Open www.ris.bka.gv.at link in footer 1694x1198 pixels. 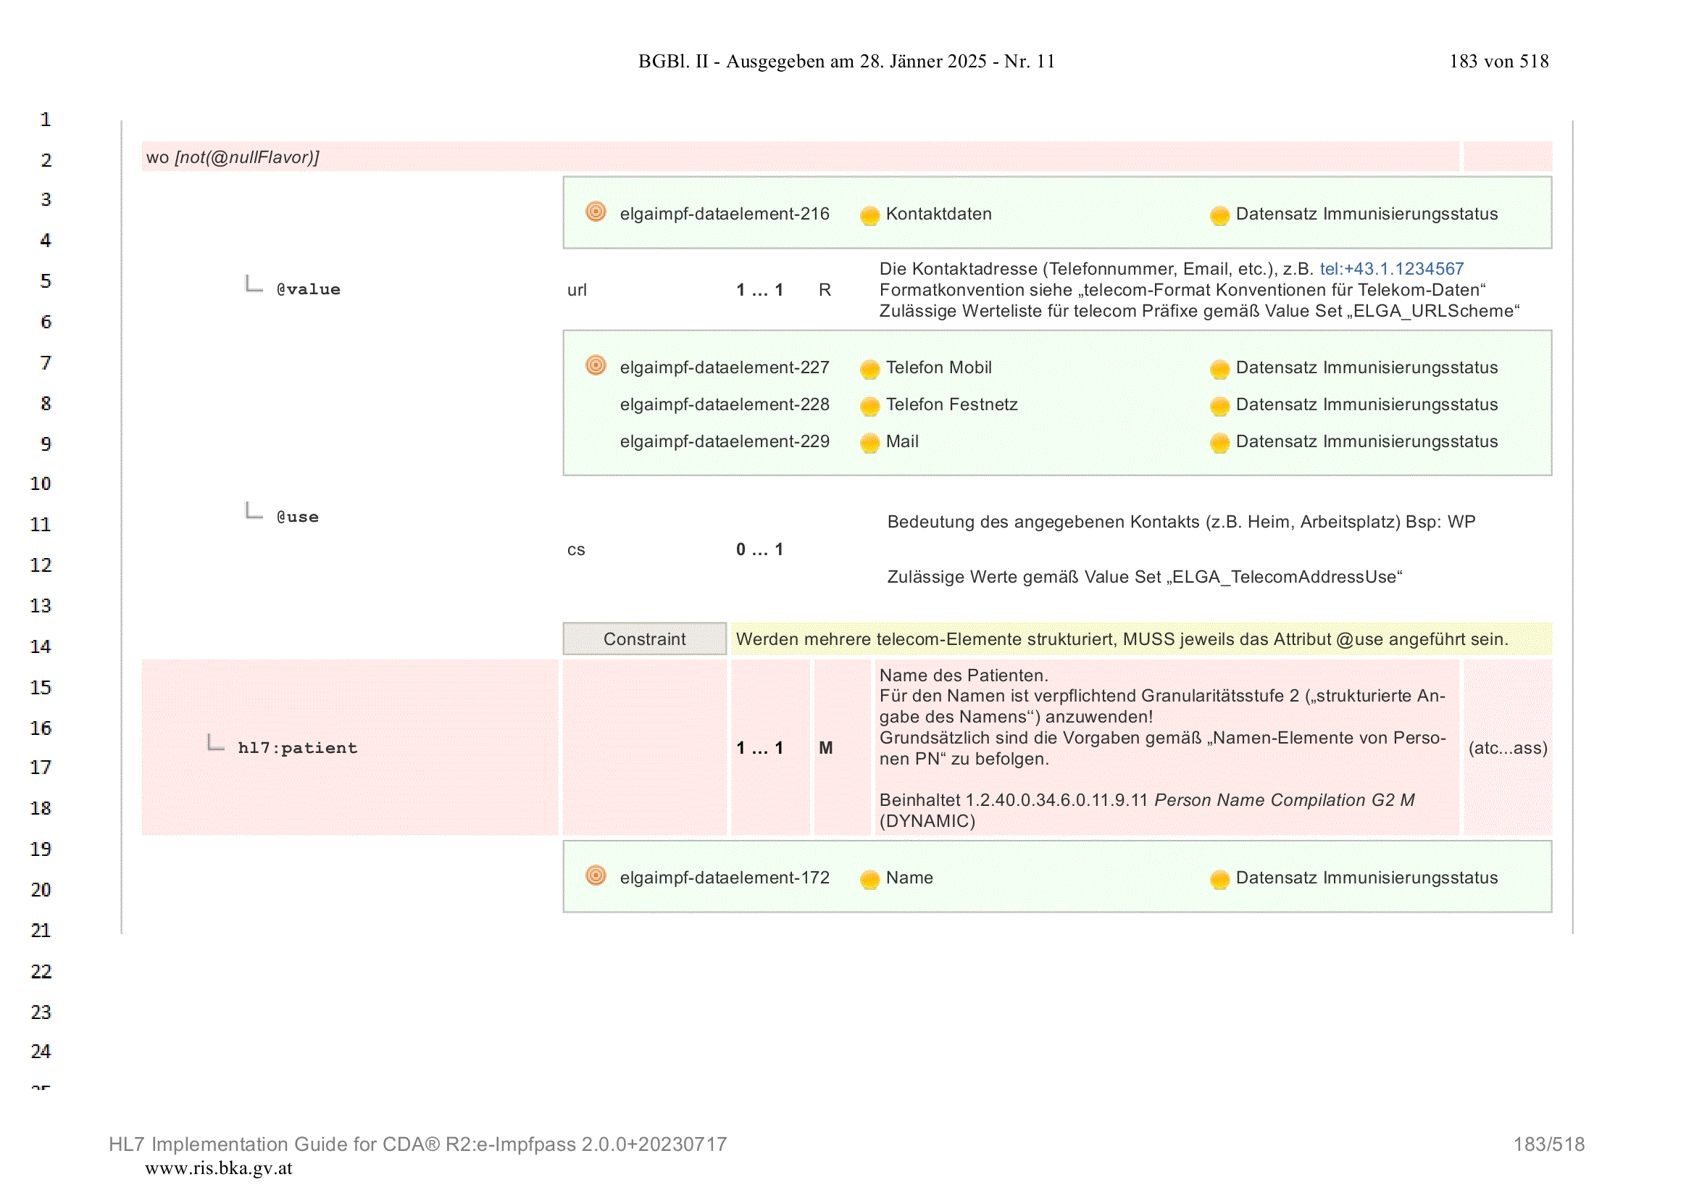[x=218, y=1168]
